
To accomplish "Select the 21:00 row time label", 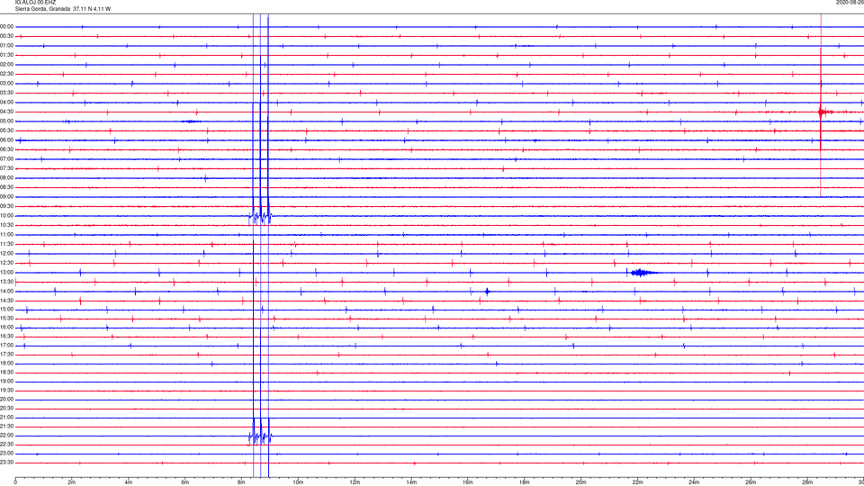I will click(6, 417).
